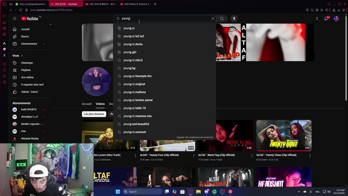Open the Windows Start menu
Screen dimensions: 348x196
(x=118, y=192)
